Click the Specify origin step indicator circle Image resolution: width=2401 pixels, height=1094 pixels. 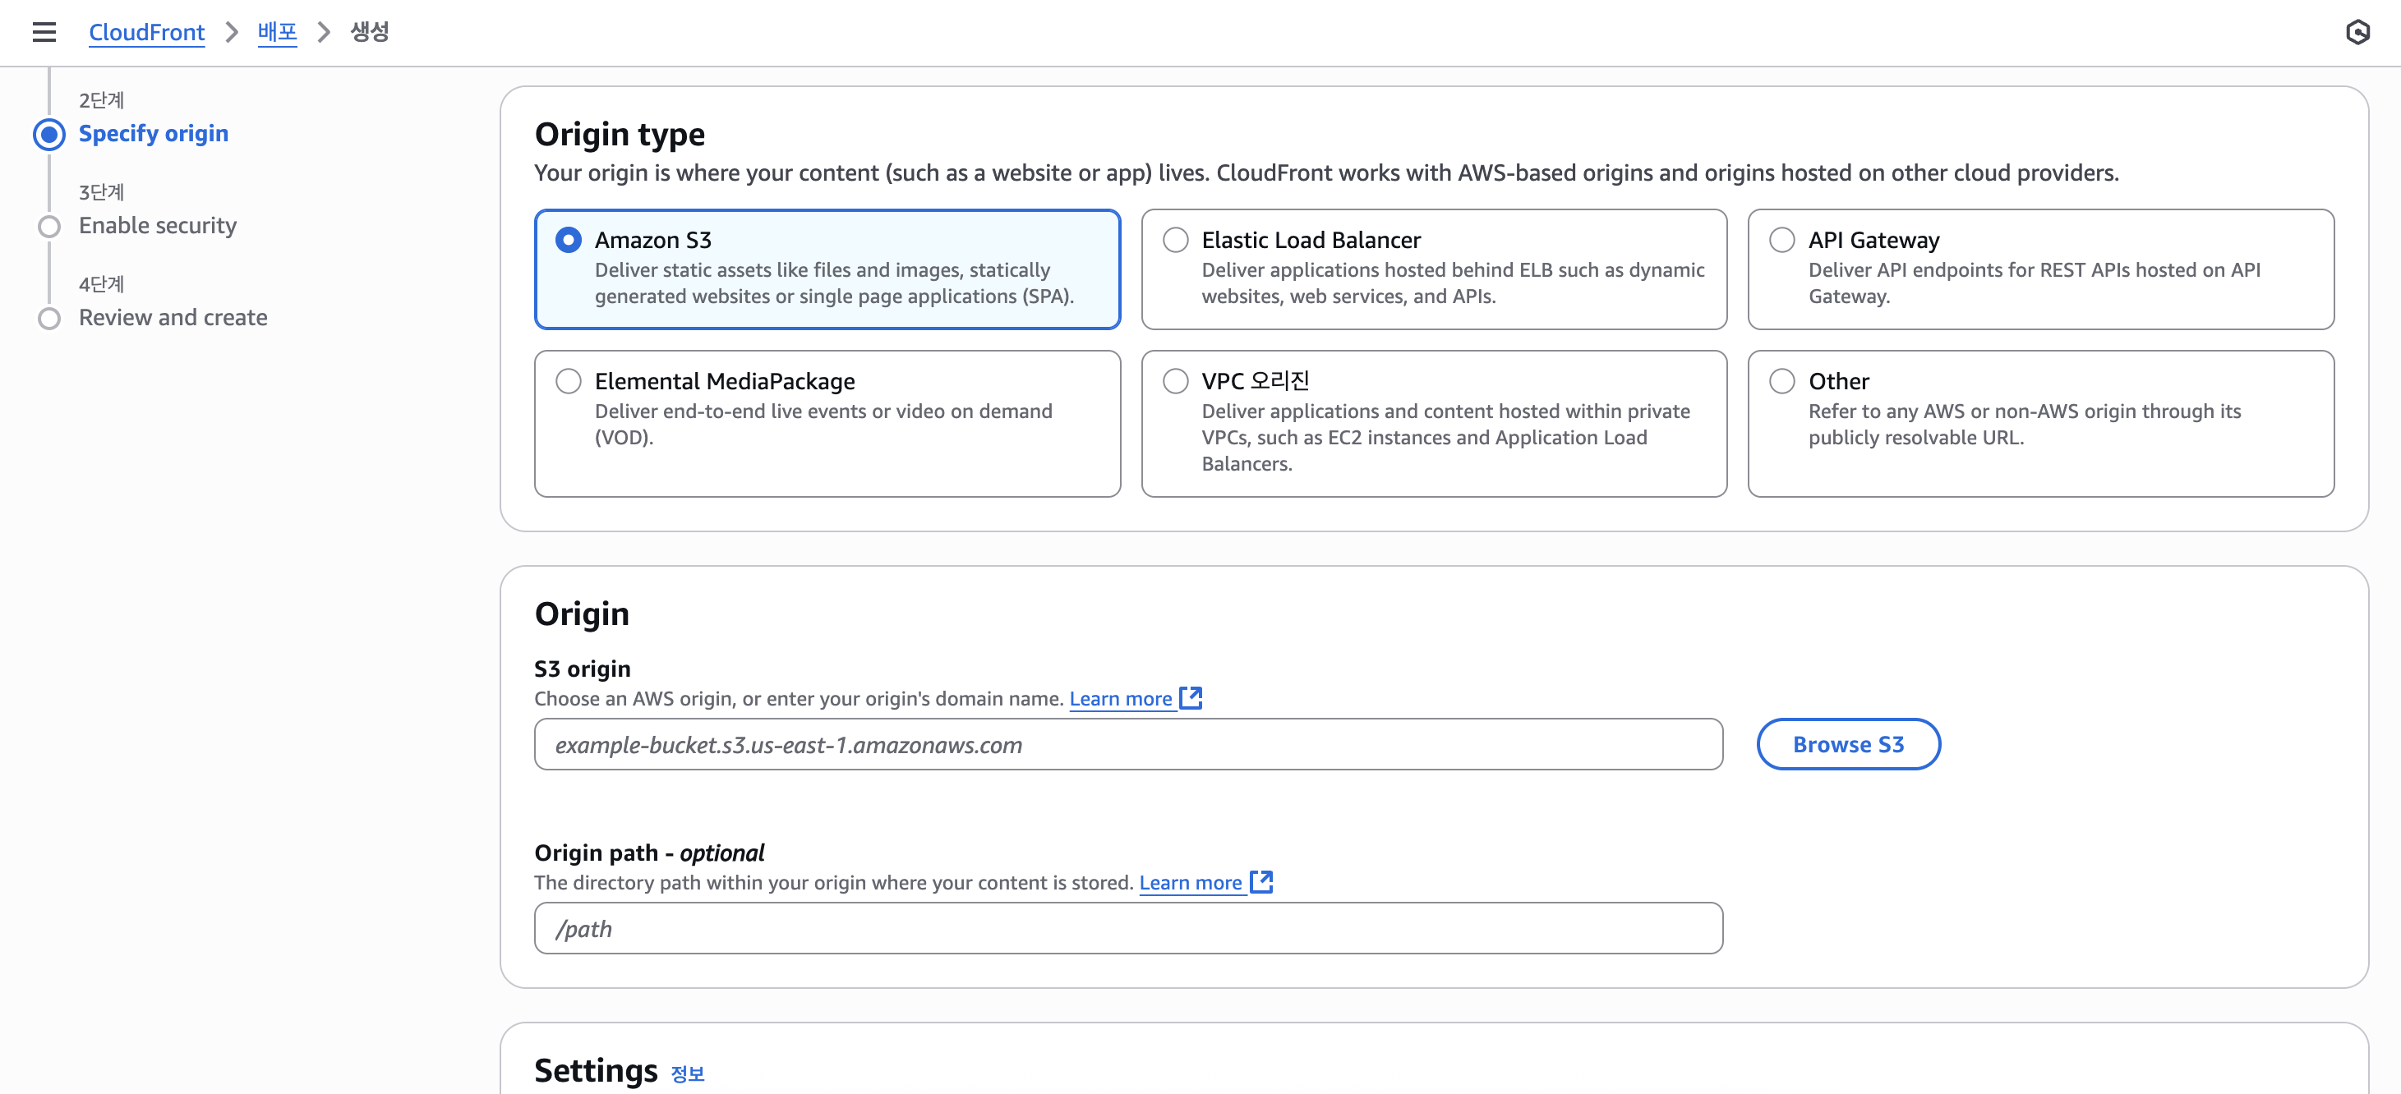(49, 134)
